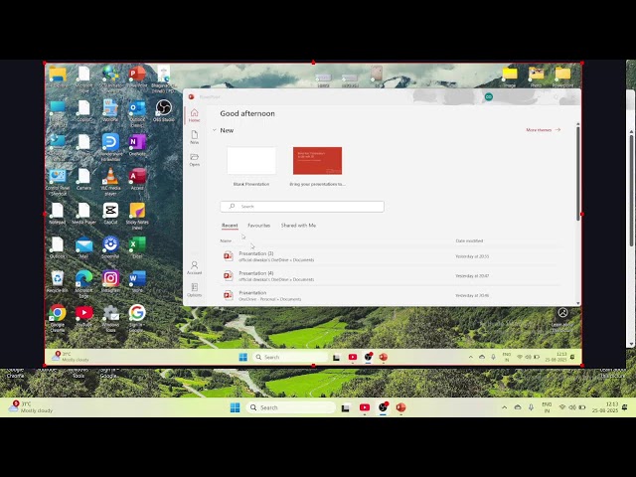636x477 pixels.
Task: Open the Presentation file in OneDrive Personal Documents
Action: tap(390, 295)
